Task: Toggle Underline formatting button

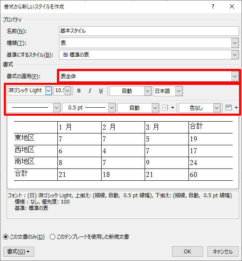Action: (101, 91)
